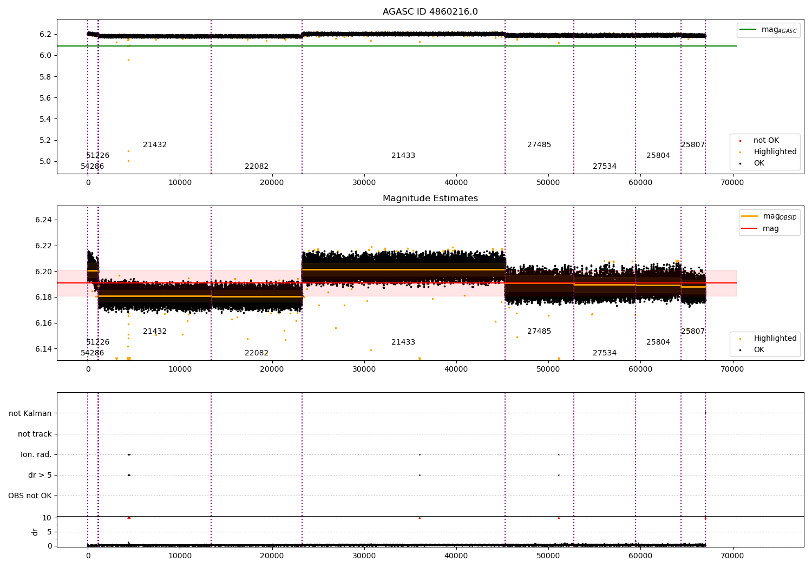The height and width of the screenshot is (568, 812).
Task: Click obsid label 27485 in Magnitude Estimates plot
Action: pos(539,332)
